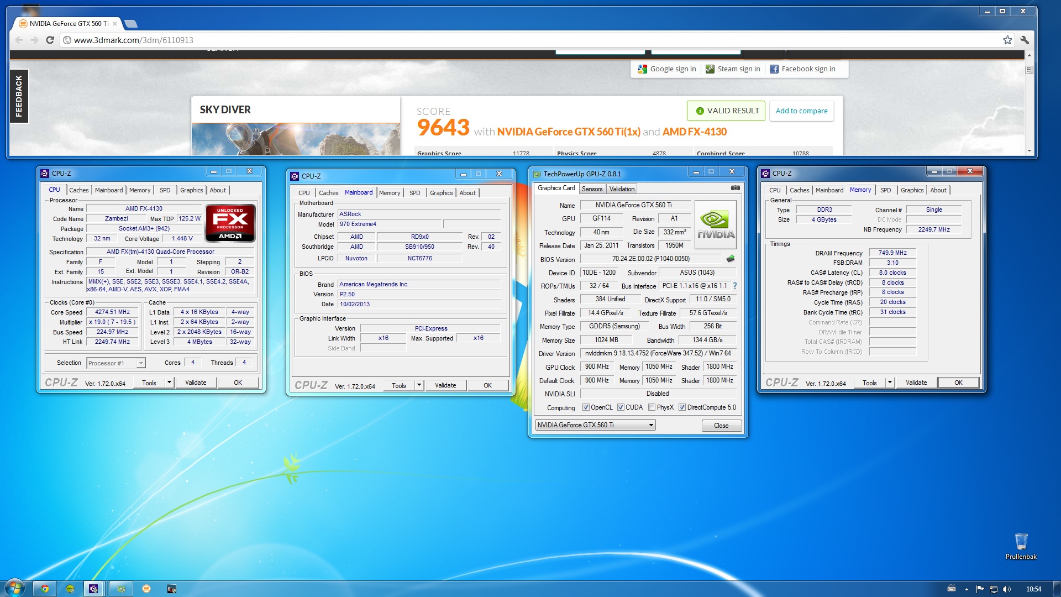Click the NVIDIA logo in GPU-Z
This screenshot has width=1061, height=597.
tap(716, 224)
